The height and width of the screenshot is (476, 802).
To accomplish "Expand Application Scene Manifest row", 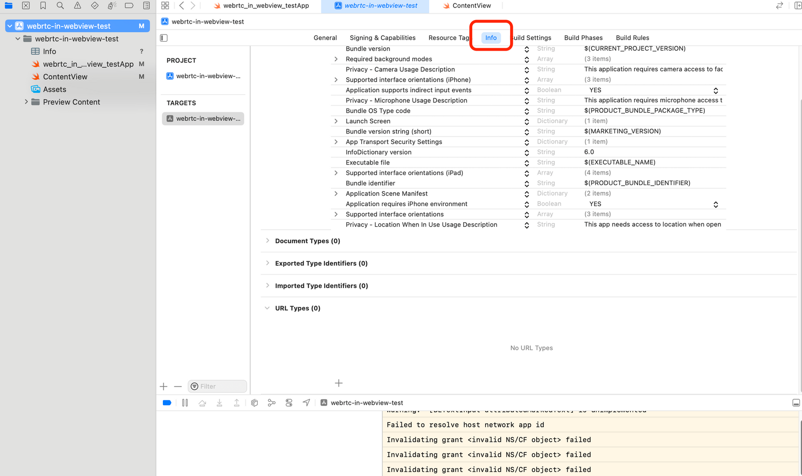I will 336,194.
